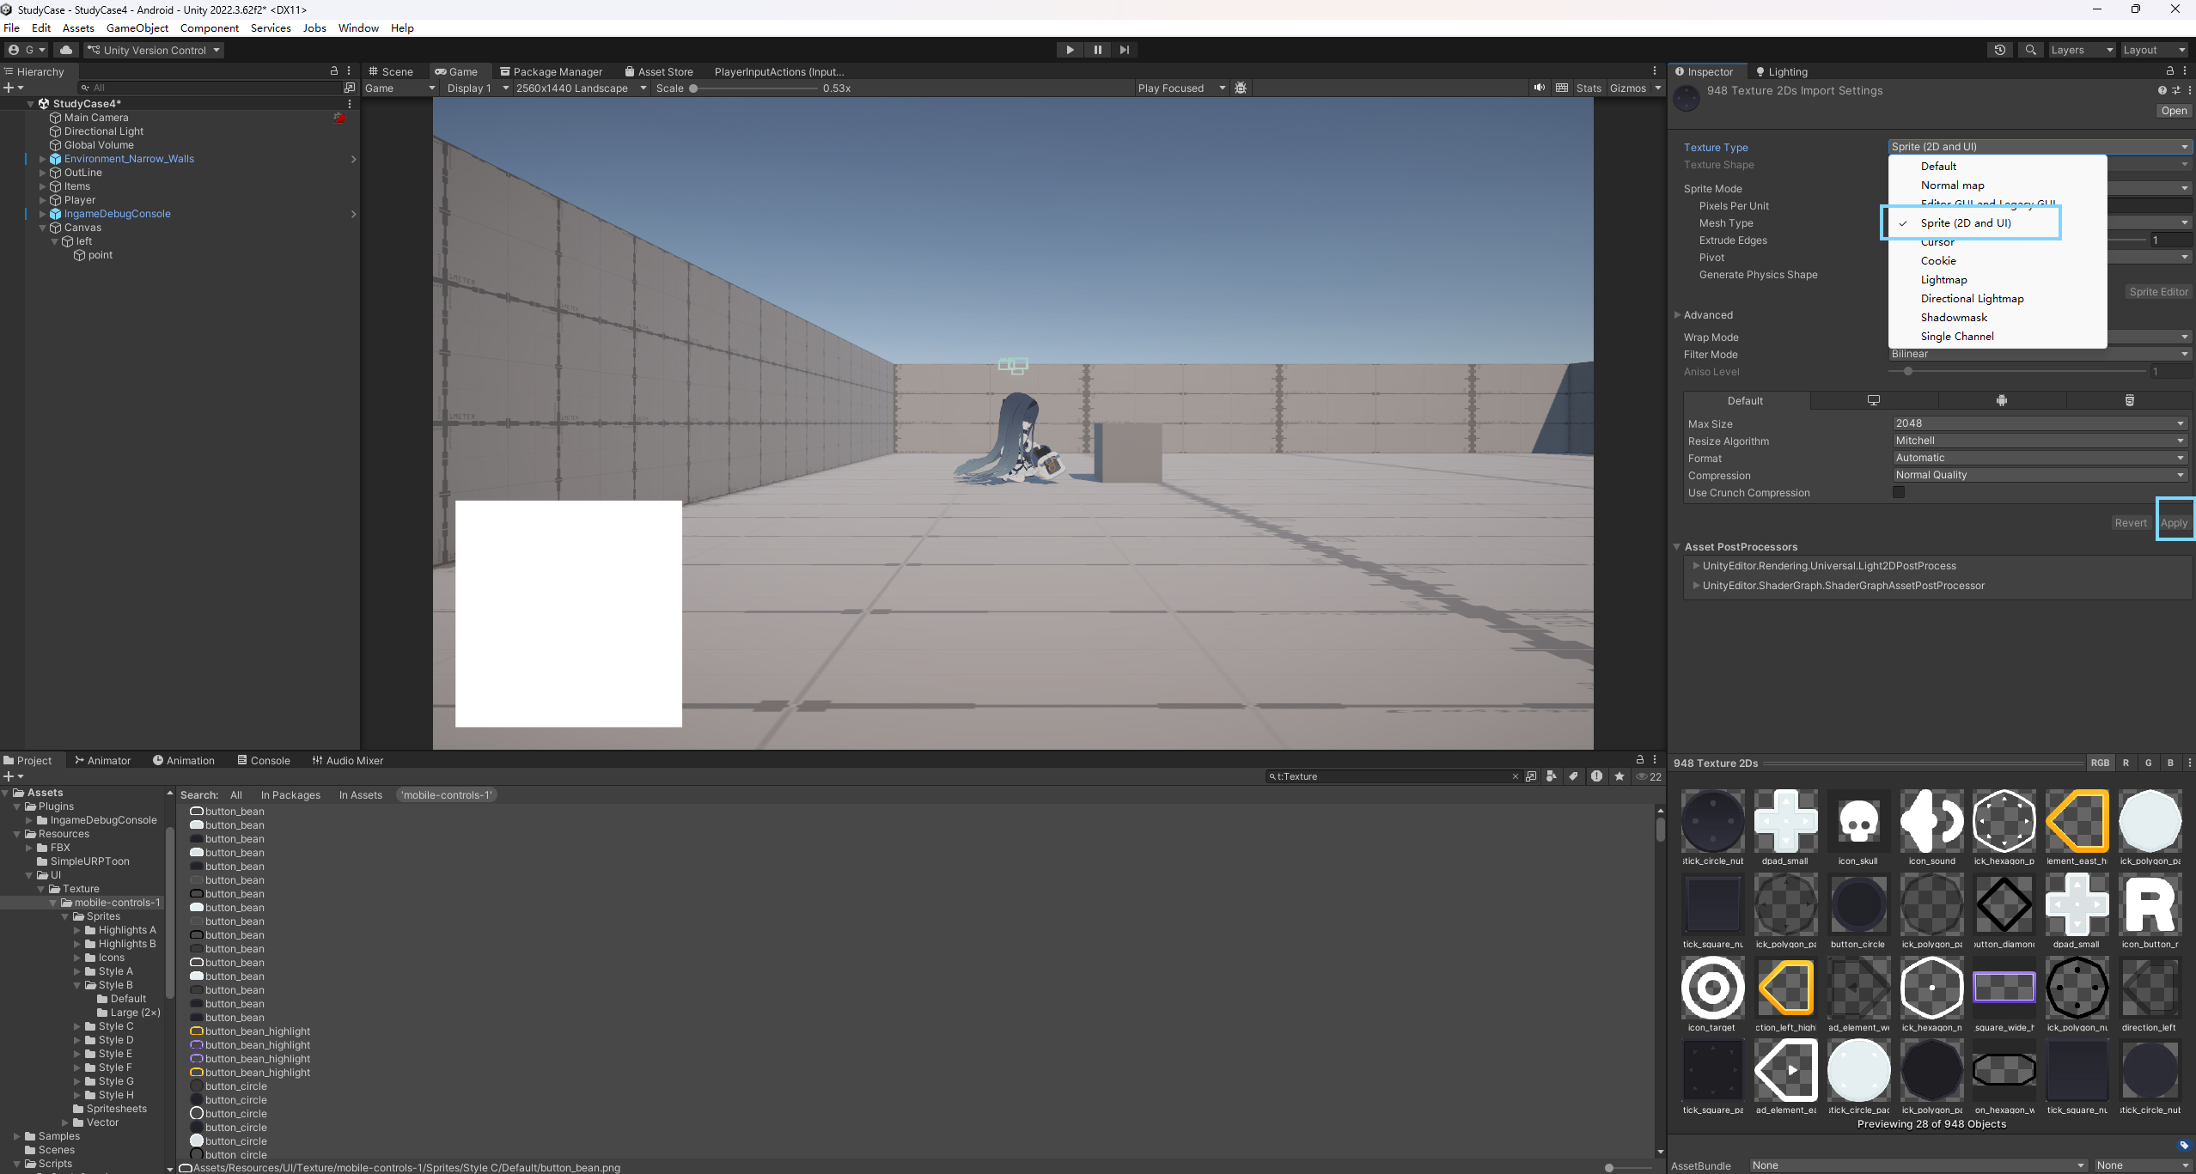Open the GameObject menu
The height and width of the screenshot is (1174, 2196).
click(x=137, y=27)
